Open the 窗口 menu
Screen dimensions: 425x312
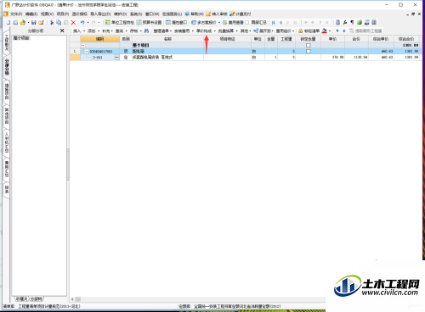(152, 14)
